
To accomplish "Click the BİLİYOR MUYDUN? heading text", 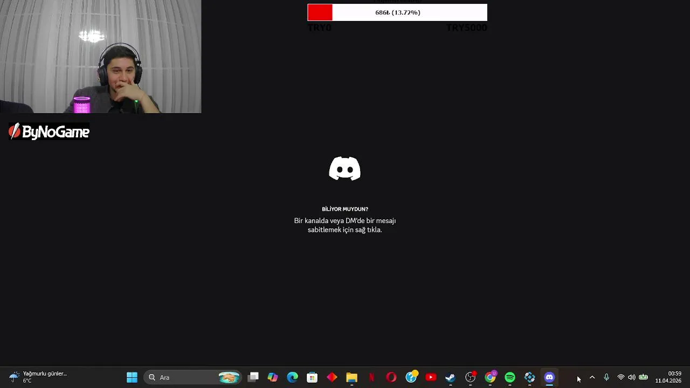I will tap(345, 209).
